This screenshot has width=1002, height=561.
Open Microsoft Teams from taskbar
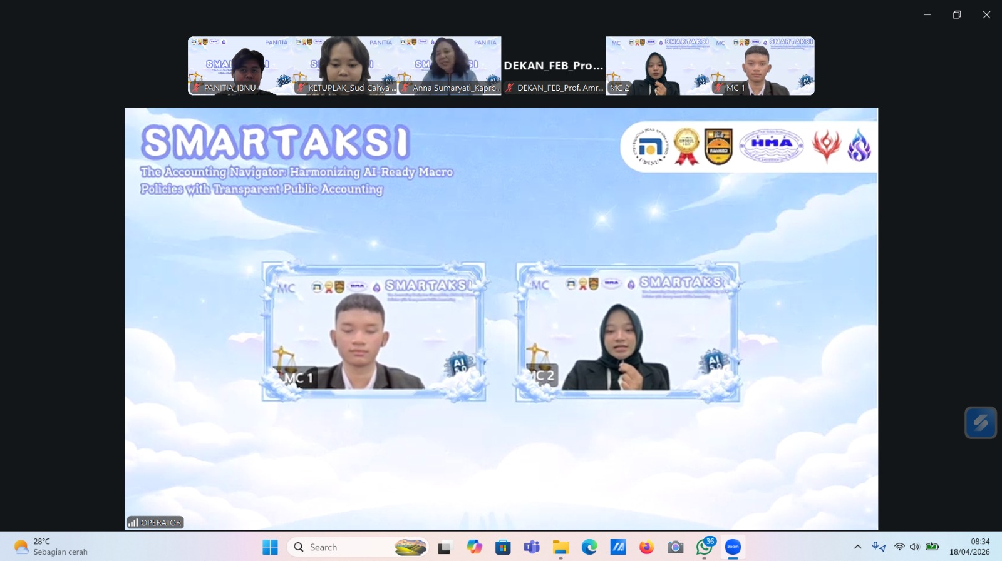(x=532, y=547)
